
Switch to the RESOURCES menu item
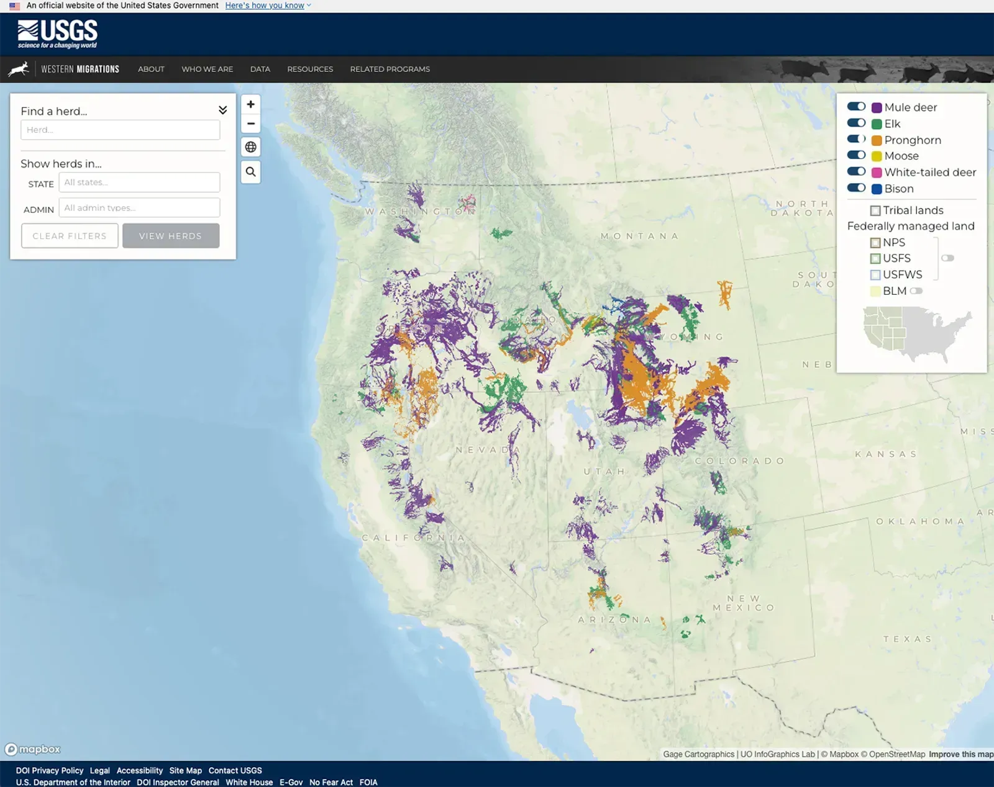click(309, 69)
